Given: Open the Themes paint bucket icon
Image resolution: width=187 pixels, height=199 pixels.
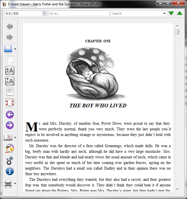Looking at the screenshot, I should coord(10,148).
